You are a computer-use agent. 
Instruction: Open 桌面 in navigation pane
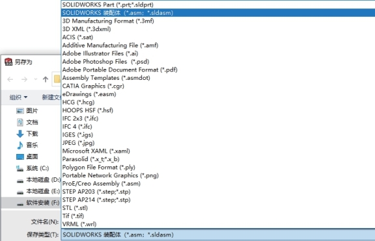[x=27, y=157]
